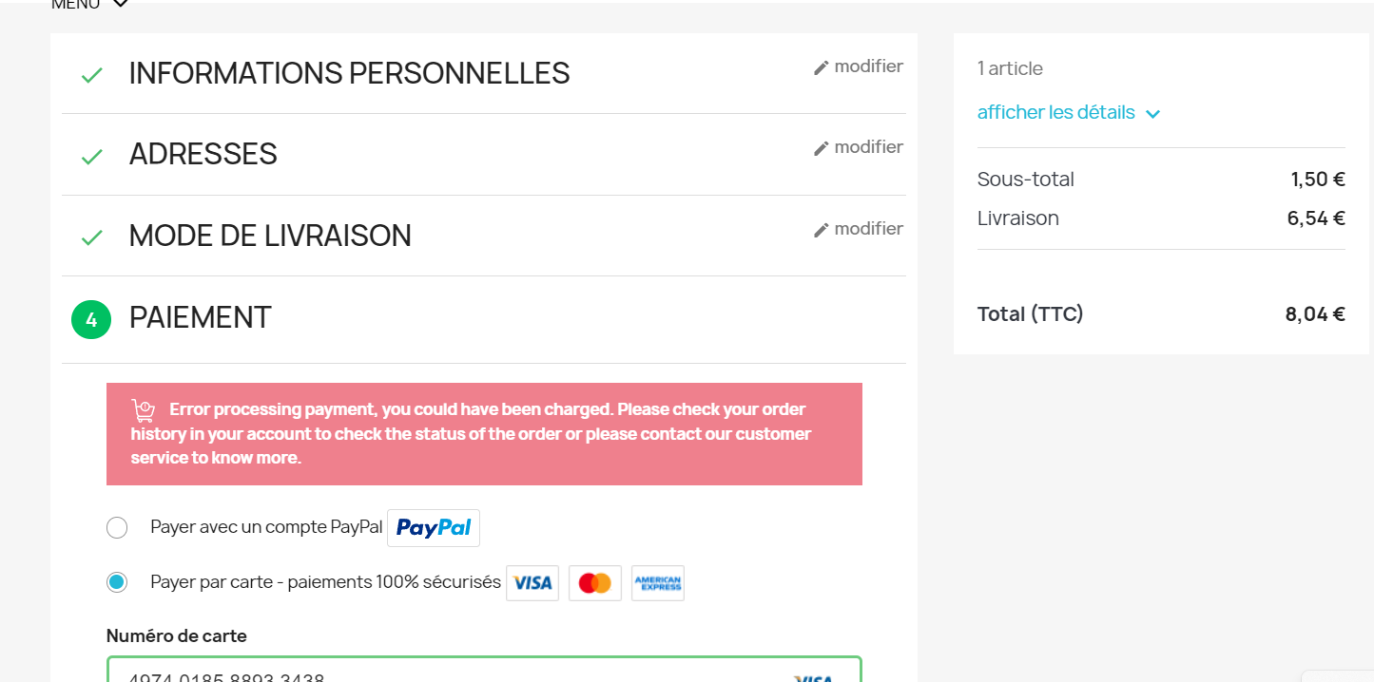Screen dimensions: 1374x682
Task: Expand afficher les détails chevron
Action: click(x=1153, y=114)
